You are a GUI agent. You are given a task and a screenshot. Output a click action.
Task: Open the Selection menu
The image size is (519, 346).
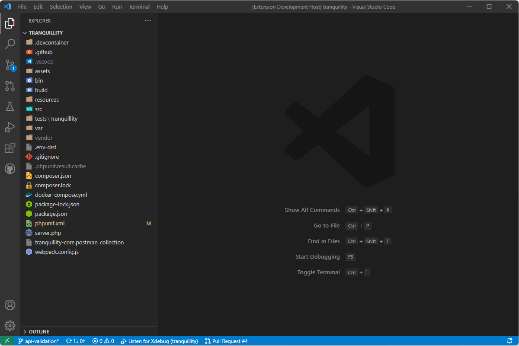(x=61, y=6)
